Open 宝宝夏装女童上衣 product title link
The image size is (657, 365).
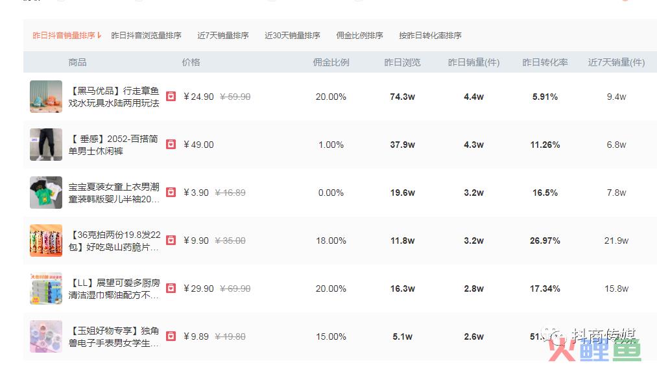114,193
